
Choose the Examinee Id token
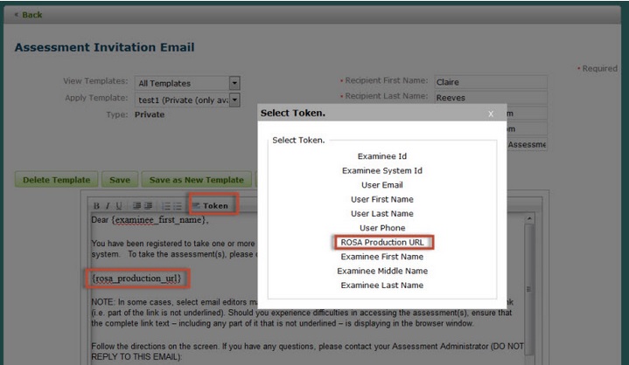click(x=382, y=156)
